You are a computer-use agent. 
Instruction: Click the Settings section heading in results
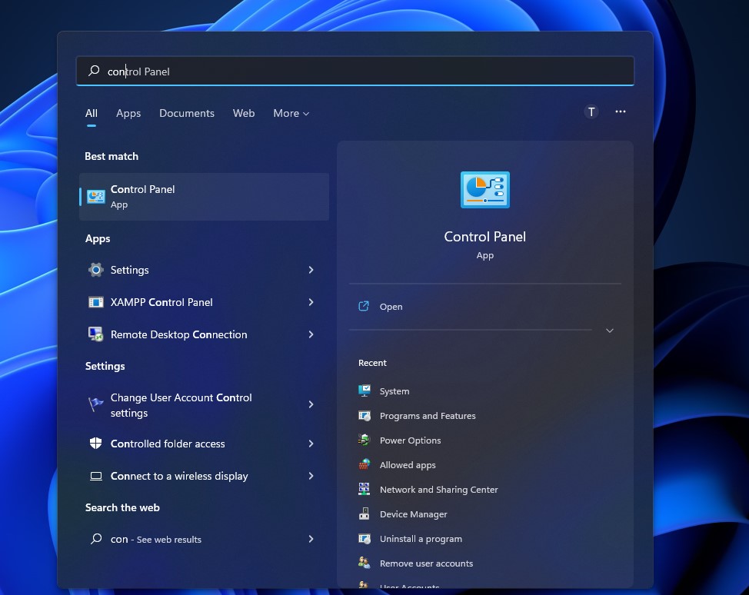click(x=105, y=366)
